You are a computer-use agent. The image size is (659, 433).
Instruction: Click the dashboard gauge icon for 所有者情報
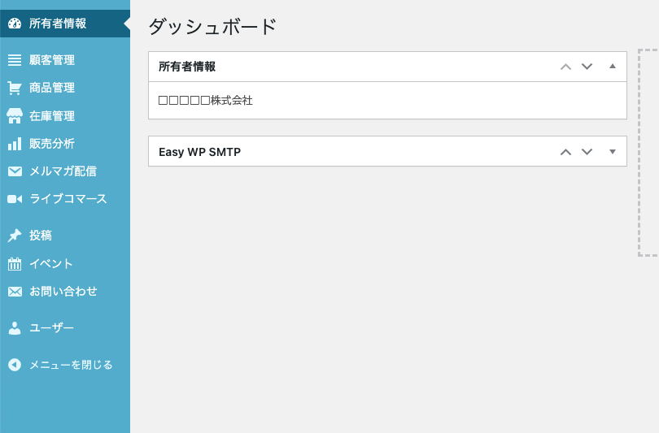click(15, 24)
